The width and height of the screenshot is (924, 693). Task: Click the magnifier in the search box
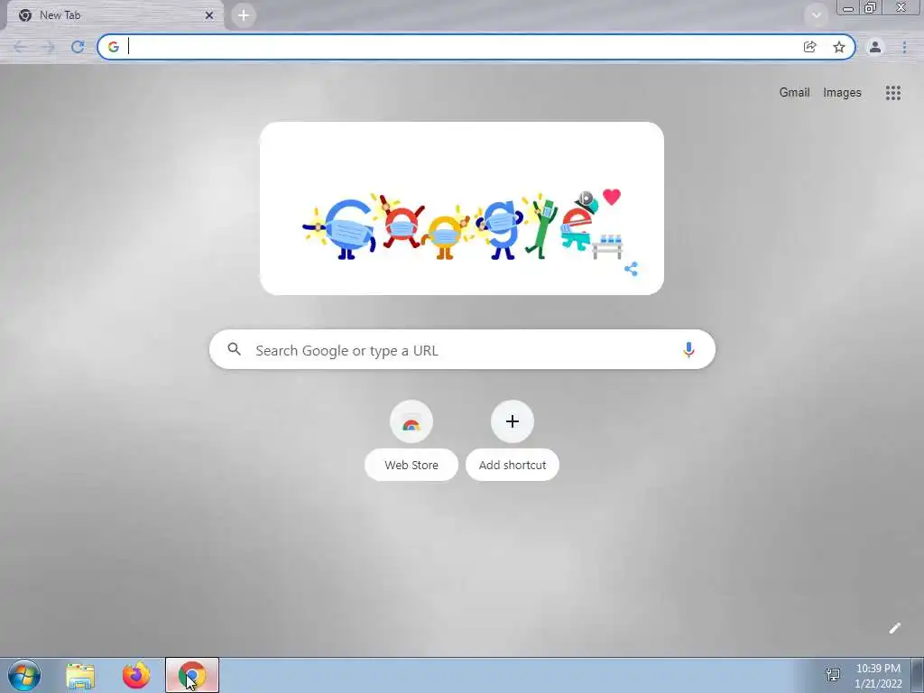pyautogui.click(x=234, y=349)
